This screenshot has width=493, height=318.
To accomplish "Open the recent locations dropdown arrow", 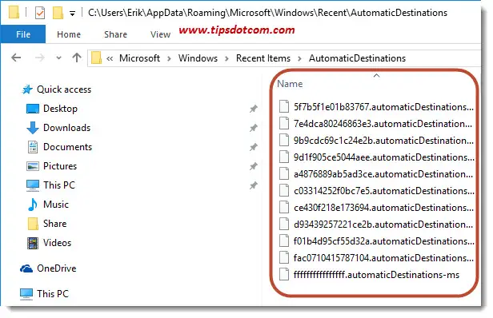I will click(58, 58).
